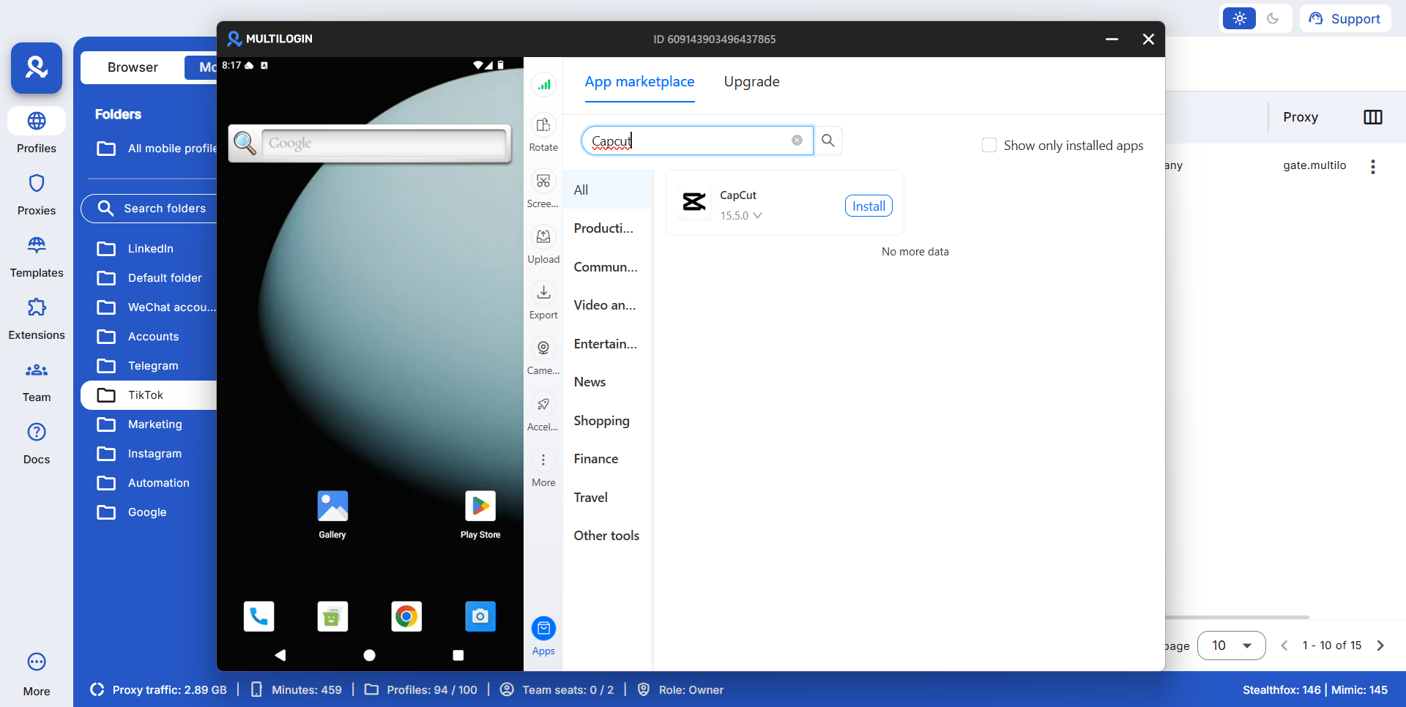The height and width of the screenshot is (707, 1406).
Task: Open the Camera tool icon
Action: (x=543, y=348)
